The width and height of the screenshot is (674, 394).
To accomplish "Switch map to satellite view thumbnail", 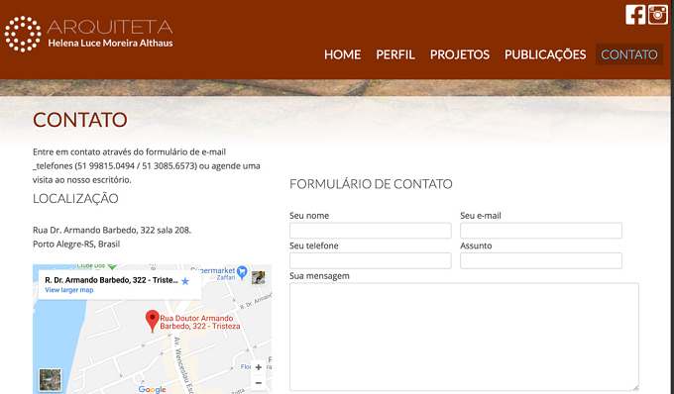I will pos(50,380).
